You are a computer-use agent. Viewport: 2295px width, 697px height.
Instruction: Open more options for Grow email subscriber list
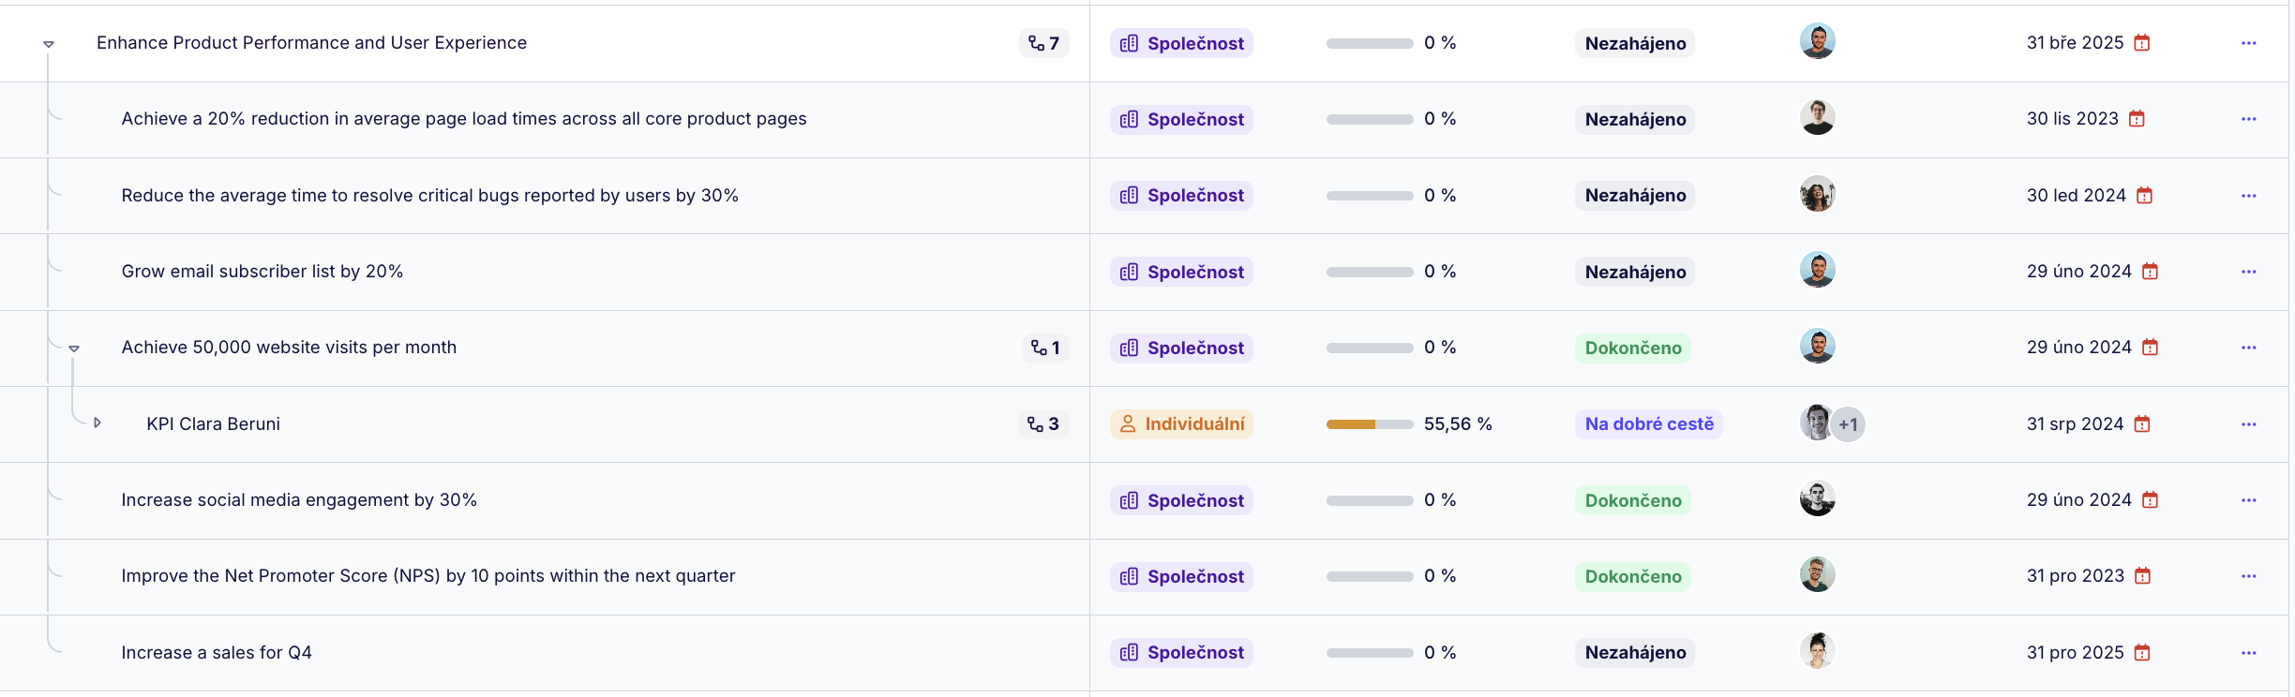click(x=2248, y=272)
